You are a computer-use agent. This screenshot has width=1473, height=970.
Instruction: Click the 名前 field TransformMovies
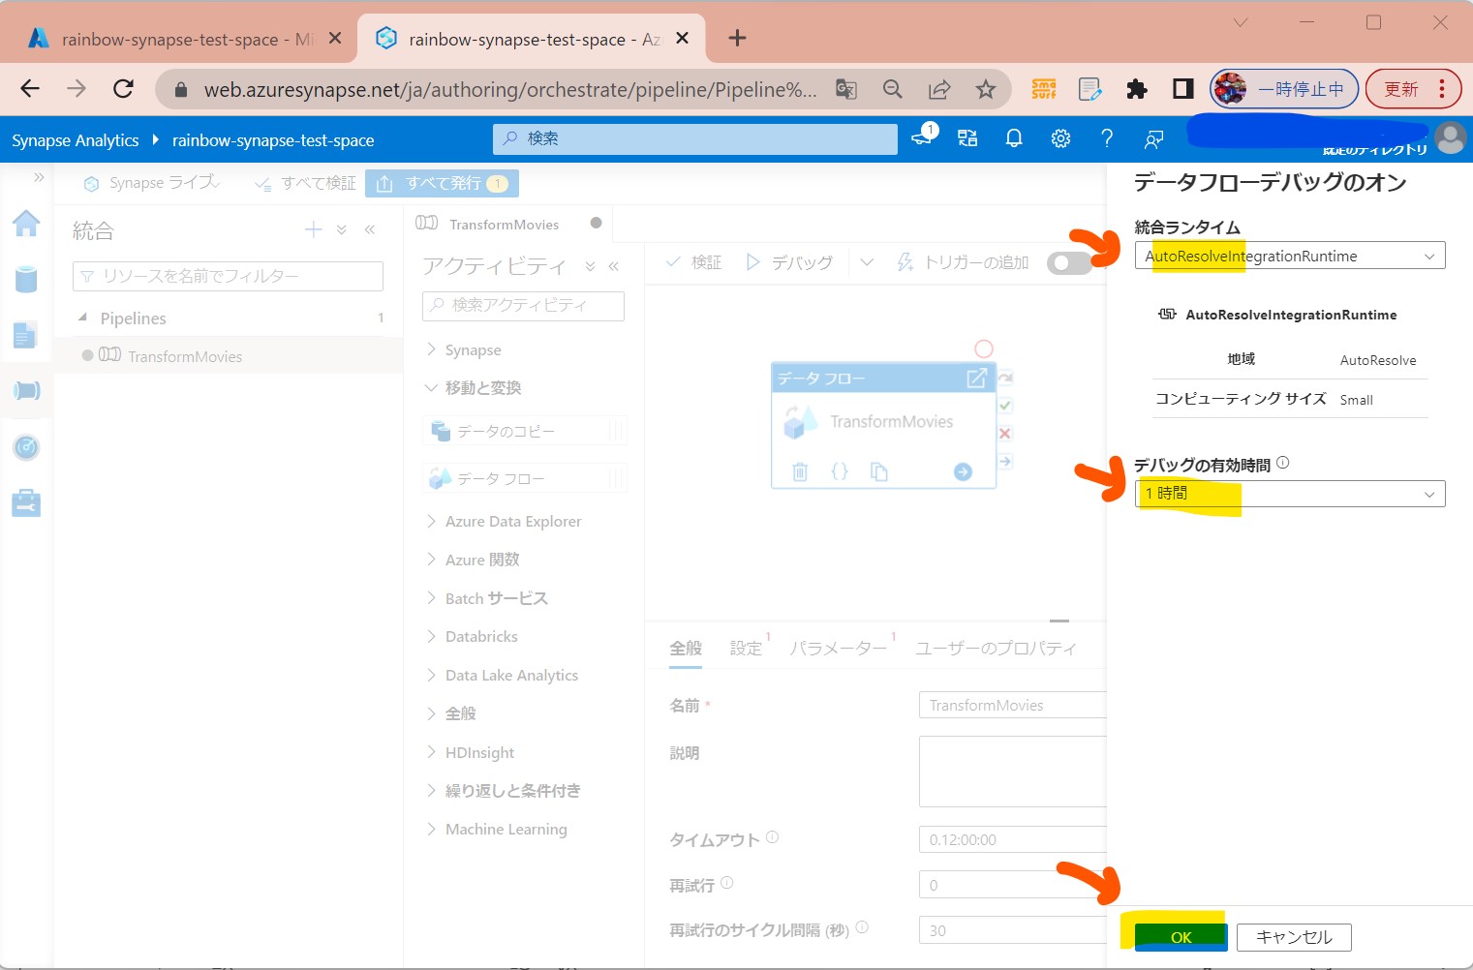[x=1012, y=705]
